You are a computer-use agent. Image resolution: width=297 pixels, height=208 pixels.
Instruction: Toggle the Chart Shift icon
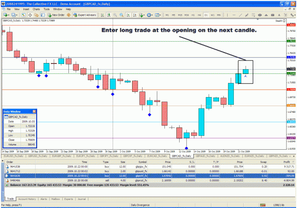tap(134, 15)
